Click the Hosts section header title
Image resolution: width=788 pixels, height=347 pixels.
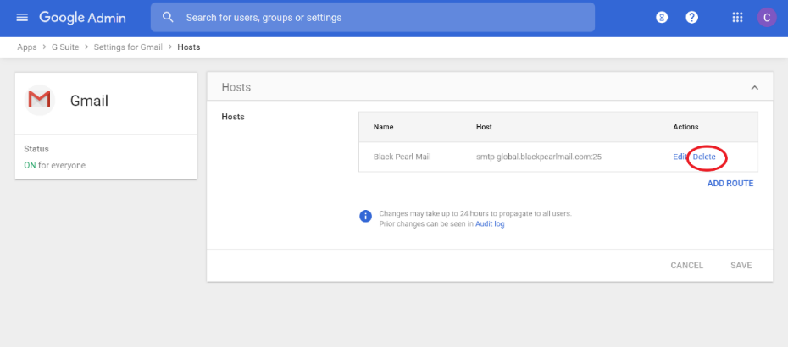click(236, 87)
